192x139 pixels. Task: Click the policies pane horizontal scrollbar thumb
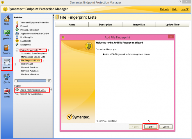click(x=32, y=81)
